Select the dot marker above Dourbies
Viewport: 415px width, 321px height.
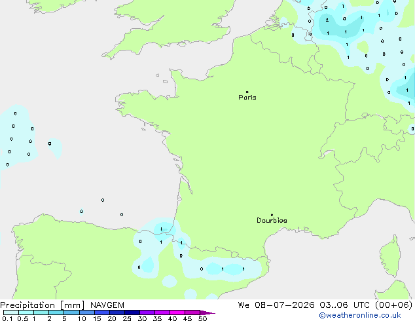click(272, 215)
